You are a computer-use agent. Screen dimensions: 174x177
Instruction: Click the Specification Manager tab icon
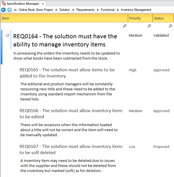pyautogui.click(x=4, y=4)
